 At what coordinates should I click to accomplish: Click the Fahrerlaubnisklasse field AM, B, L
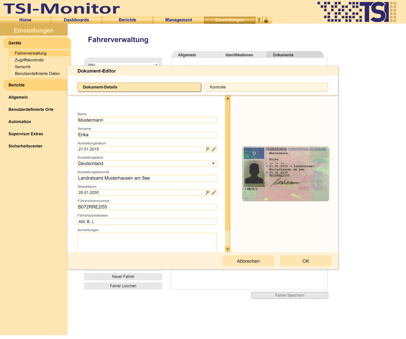click(147, 221)
